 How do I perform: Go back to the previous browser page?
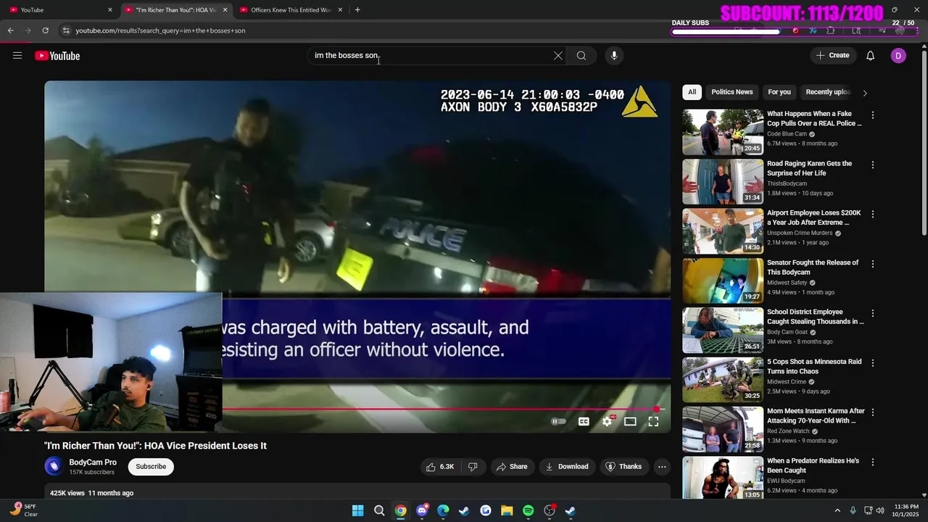10,30
